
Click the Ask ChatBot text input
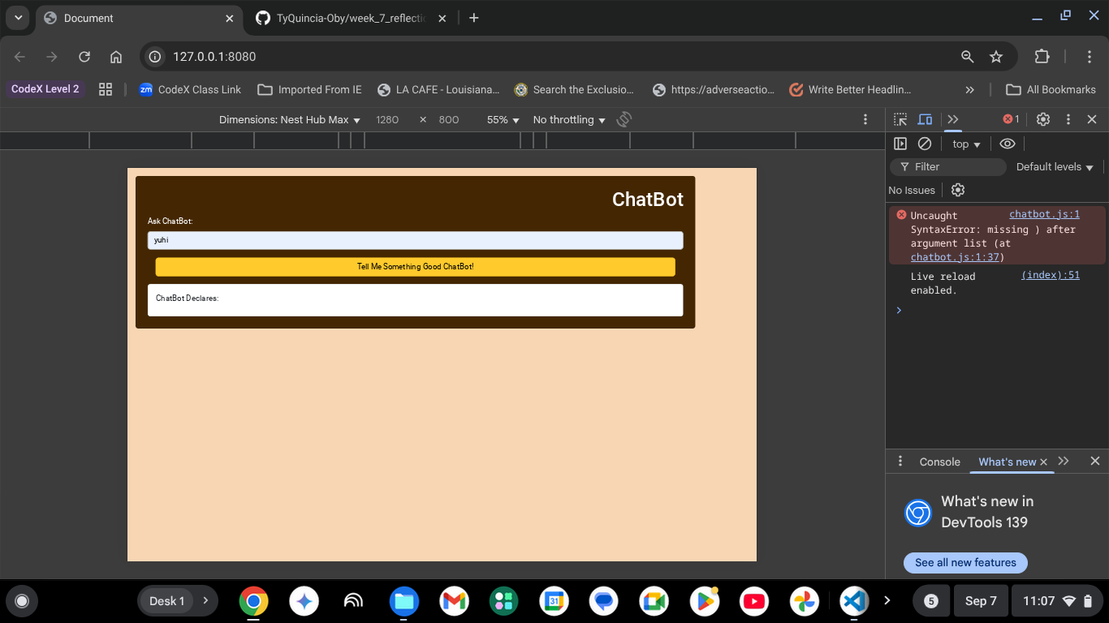[415, 240]
